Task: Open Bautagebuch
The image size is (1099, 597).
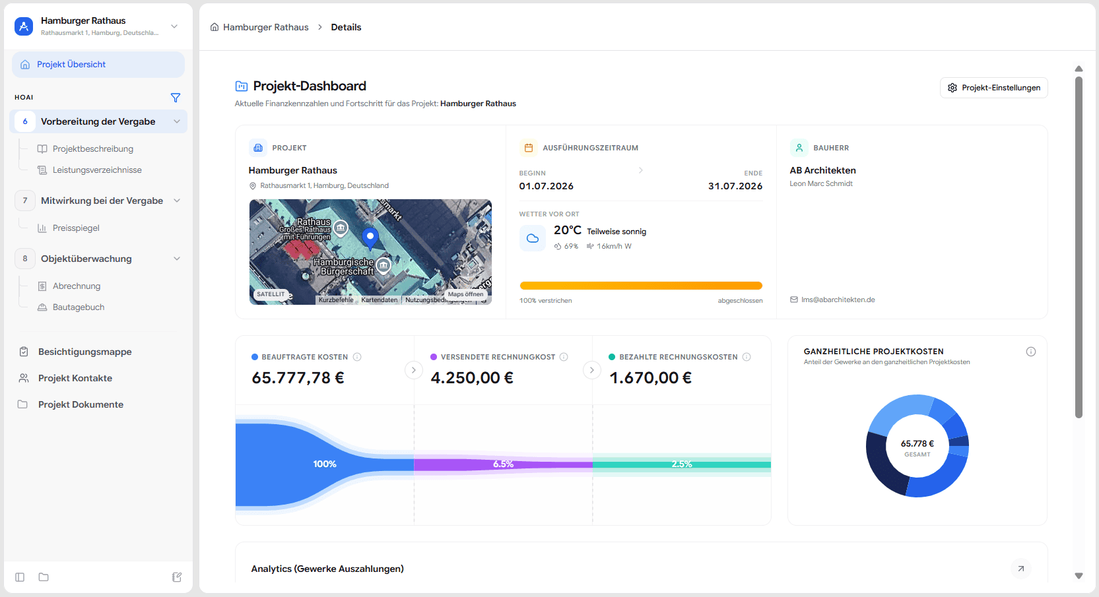Action: (79, 307)
